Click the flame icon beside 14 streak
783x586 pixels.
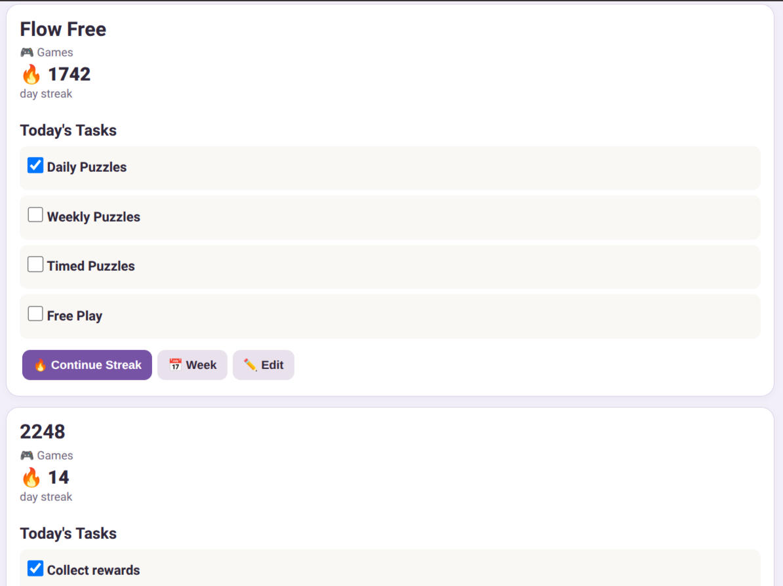[31, 478]
